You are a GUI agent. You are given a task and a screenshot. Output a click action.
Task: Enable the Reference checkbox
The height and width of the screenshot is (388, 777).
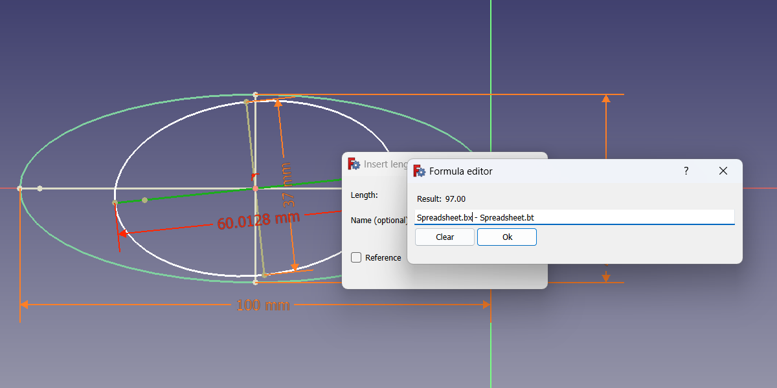pos(356,257)
